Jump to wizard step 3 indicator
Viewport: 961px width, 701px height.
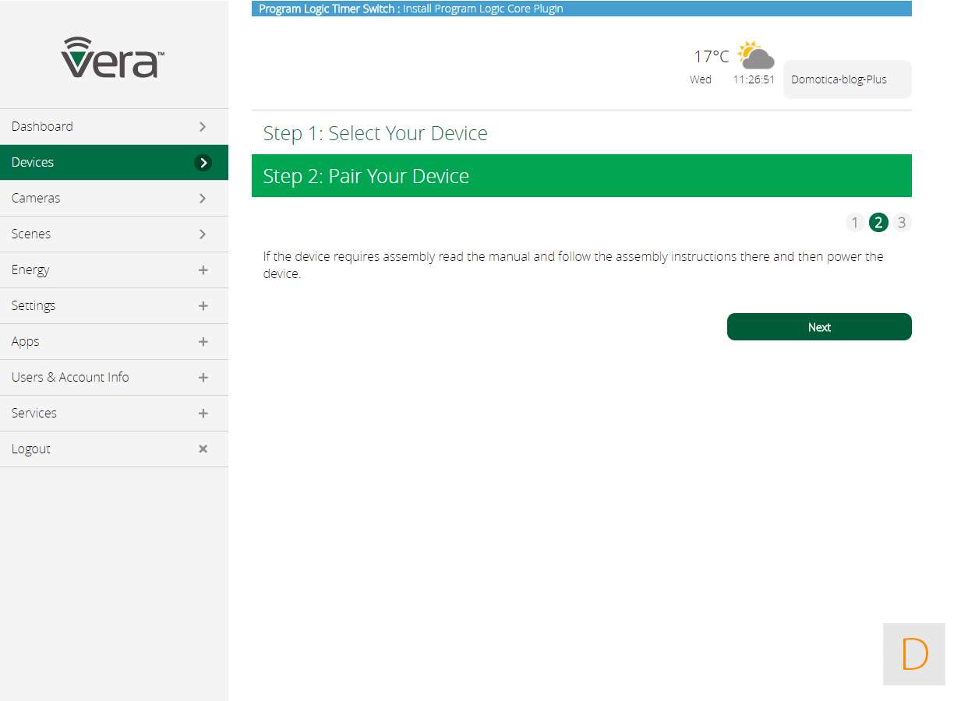coord(902,223)
